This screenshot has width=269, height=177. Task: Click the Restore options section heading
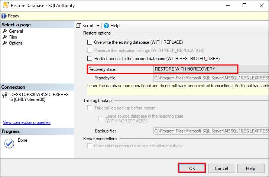coord(97,33)
